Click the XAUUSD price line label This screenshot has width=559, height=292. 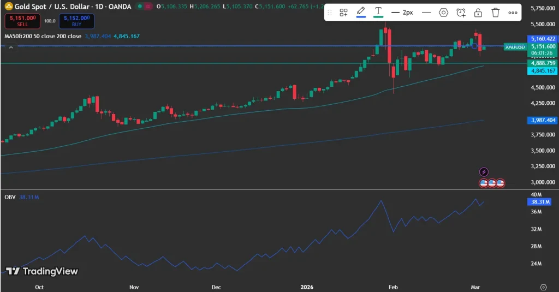(515, 47)
